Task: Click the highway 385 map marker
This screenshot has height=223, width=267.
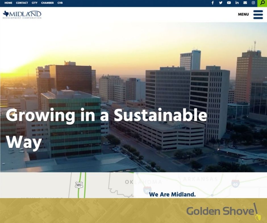Action: click(x=79, y=185)
